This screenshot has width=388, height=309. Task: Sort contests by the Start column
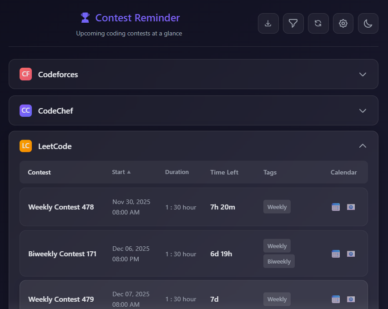tap(121, 172)
